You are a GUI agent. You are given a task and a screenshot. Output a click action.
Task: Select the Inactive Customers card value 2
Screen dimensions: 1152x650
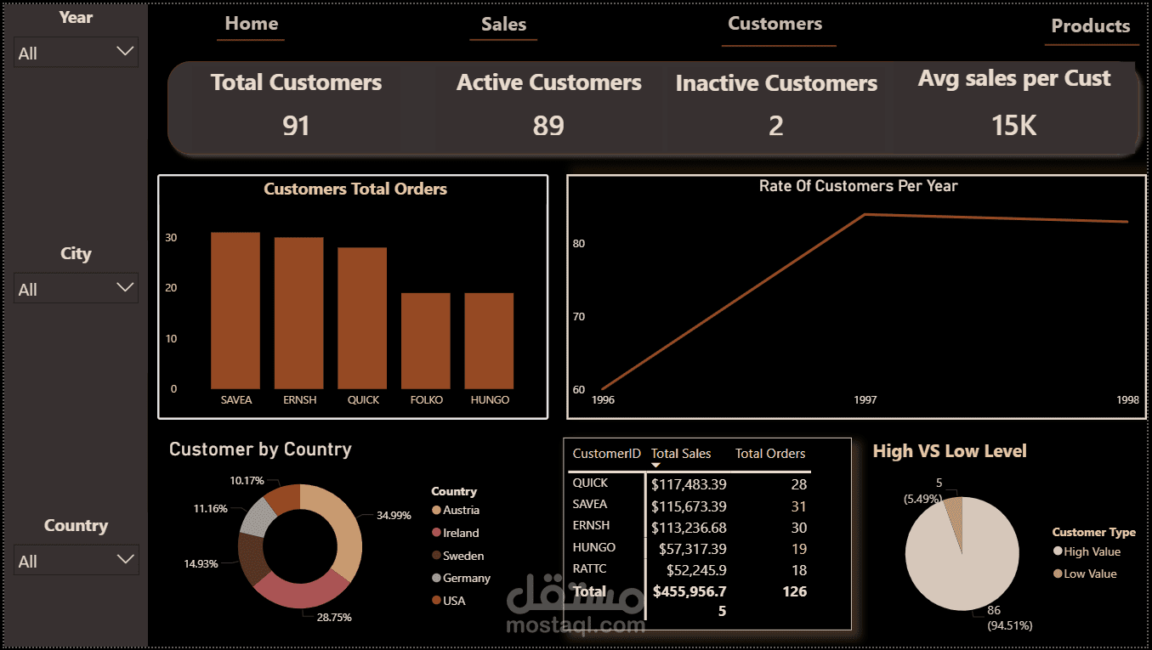pos(775,126)
